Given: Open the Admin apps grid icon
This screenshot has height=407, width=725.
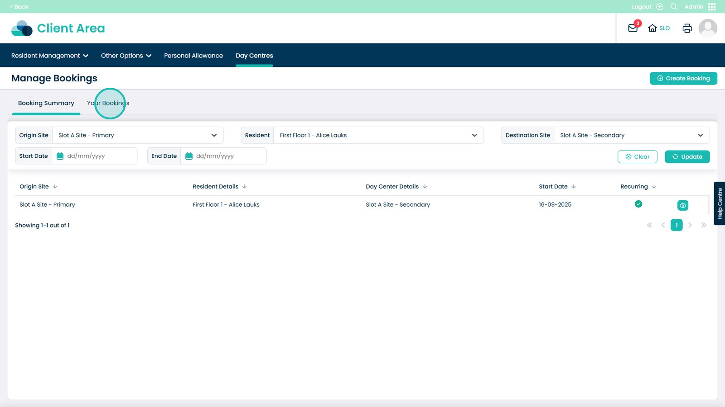Looking at the screenshot, I should click(712, 7).
